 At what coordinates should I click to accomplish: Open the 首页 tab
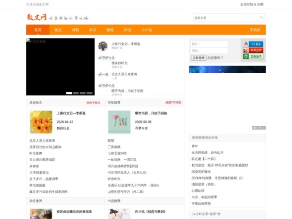tap(38, 30)
